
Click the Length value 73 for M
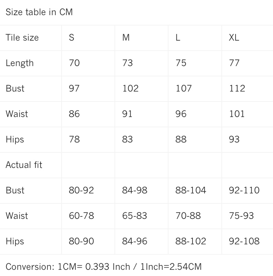128,63
